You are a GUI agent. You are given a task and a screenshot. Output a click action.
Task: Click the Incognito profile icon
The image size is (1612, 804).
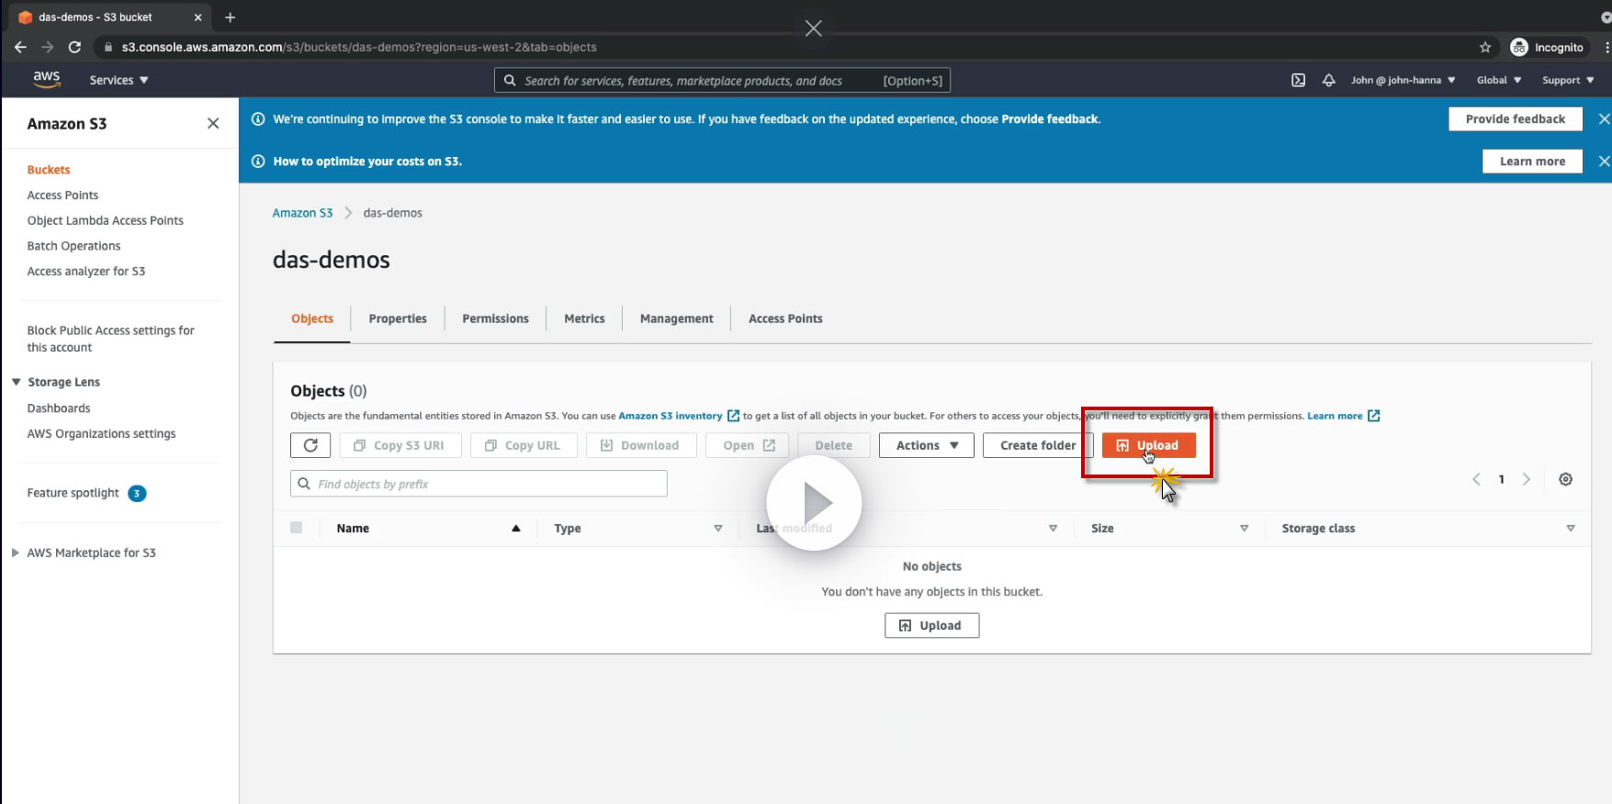pyautogui.click(x=1519, y=47)
